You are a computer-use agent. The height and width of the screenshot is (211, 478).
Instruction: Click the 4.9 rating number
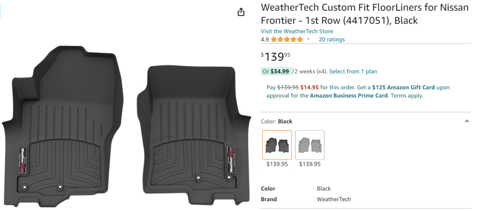point(264,39)
